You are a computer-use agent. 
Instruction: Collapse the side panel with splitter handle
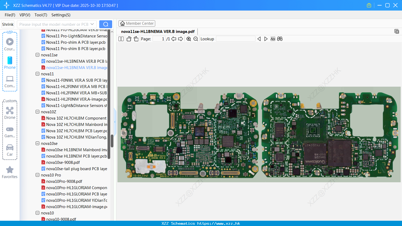pos(115,122)
